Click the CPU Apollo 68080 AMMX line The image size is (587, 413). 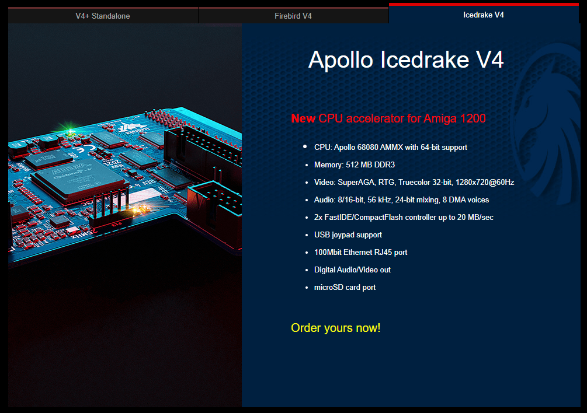[390, 148]
